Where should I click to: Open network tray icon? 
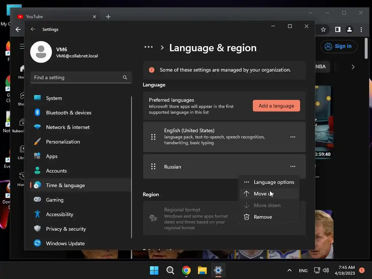317,270
